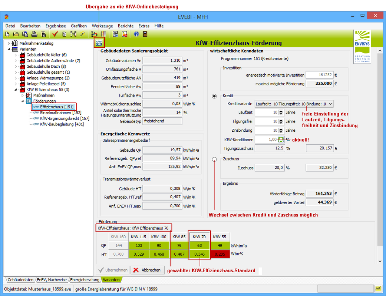The image size is (386, 296).
Task: Expand Gebäudehülle Dach (8) tree node
Action: (16, 66)
